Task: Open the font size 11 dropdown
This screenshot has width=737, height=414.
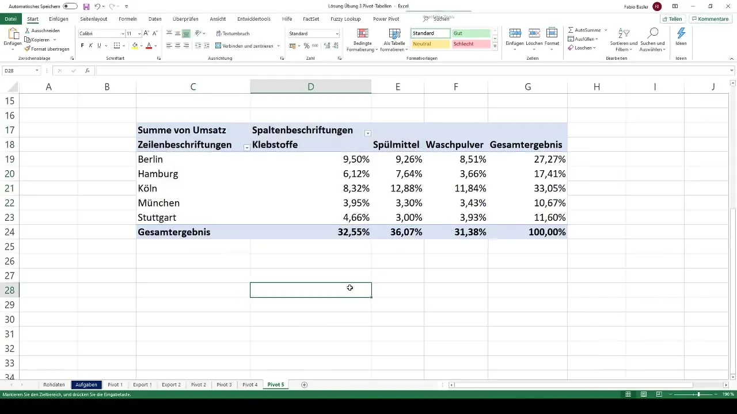Action: pos(139,34)
